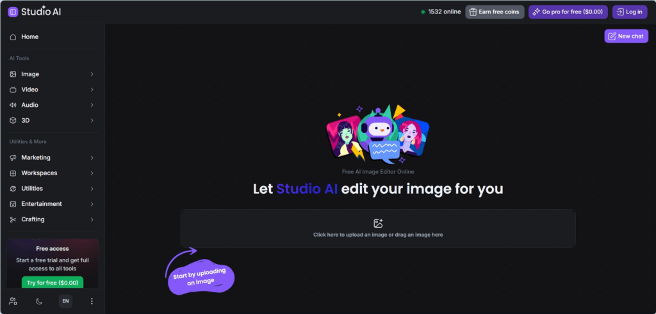
Task: Click the Video tool TV icon
Action: (13, 90)
